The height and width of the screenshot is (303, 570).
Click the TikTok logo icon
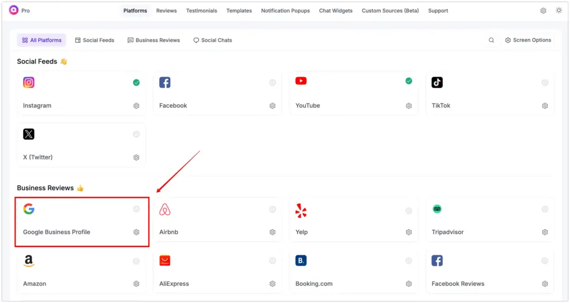tap(437, 82)
